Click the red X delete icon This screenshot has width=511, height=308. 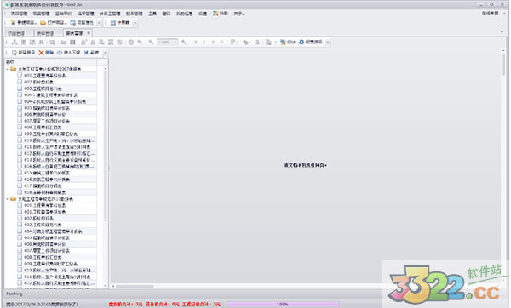click(41, 53)
